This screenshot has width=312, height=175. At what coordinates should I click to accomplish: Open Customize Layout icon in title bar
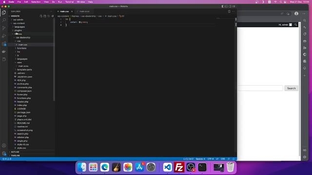pos(234,6)
